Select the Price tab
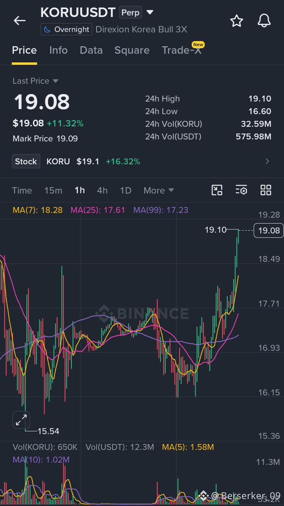Viewport: 284px width, 506px height. pos(24,50)
